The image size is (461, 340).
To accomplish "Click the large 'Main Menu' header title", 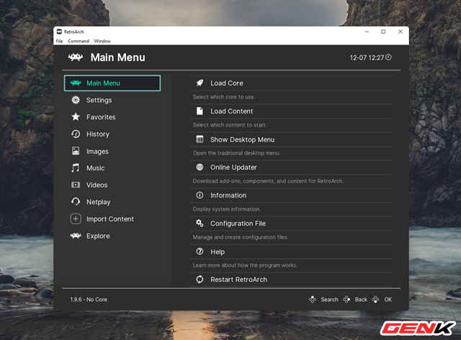I will (x=118, y=58).
